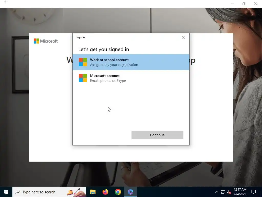The height and width of the screenshot is (197, 262).
Task: Open the clock showing 12:17 AM
Action: 240,192
